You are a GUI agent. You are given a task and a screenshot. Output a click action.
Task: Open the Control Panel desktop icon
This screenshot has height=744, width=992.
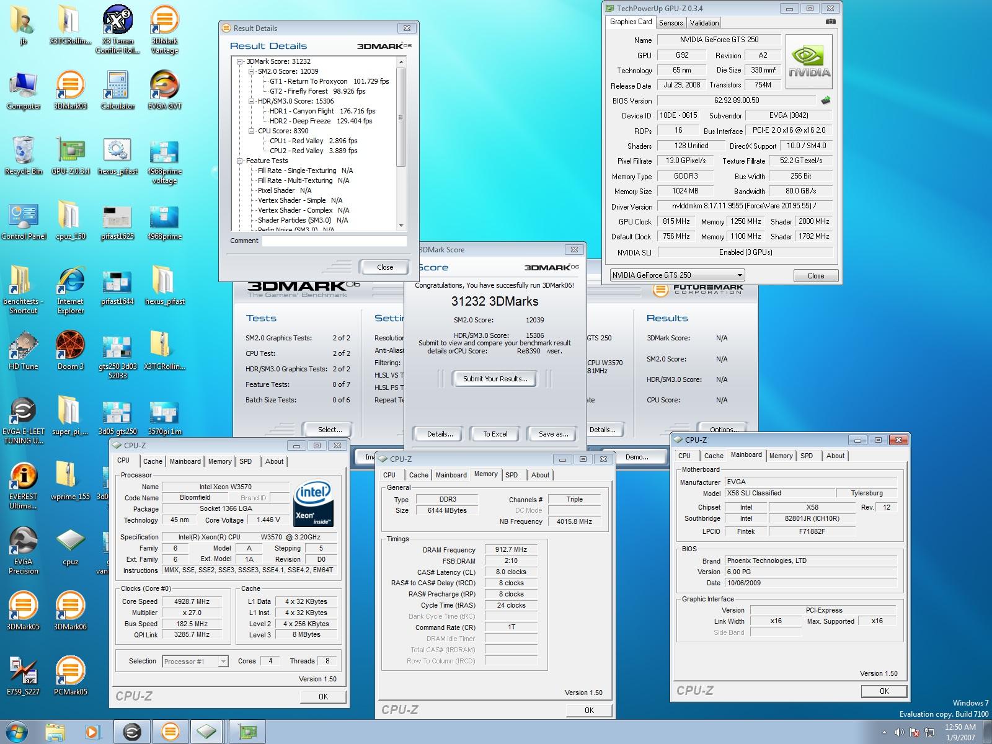pyautogui.click(x=23, y=221)
